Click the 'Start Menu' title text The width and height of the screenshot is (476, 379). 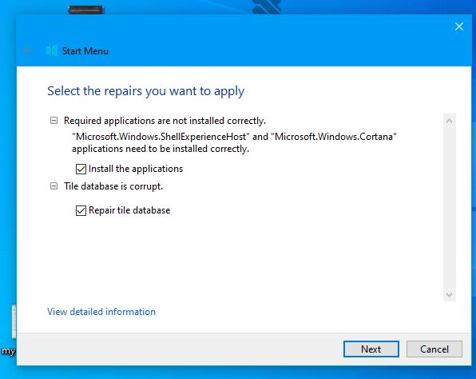pos(85,50)
